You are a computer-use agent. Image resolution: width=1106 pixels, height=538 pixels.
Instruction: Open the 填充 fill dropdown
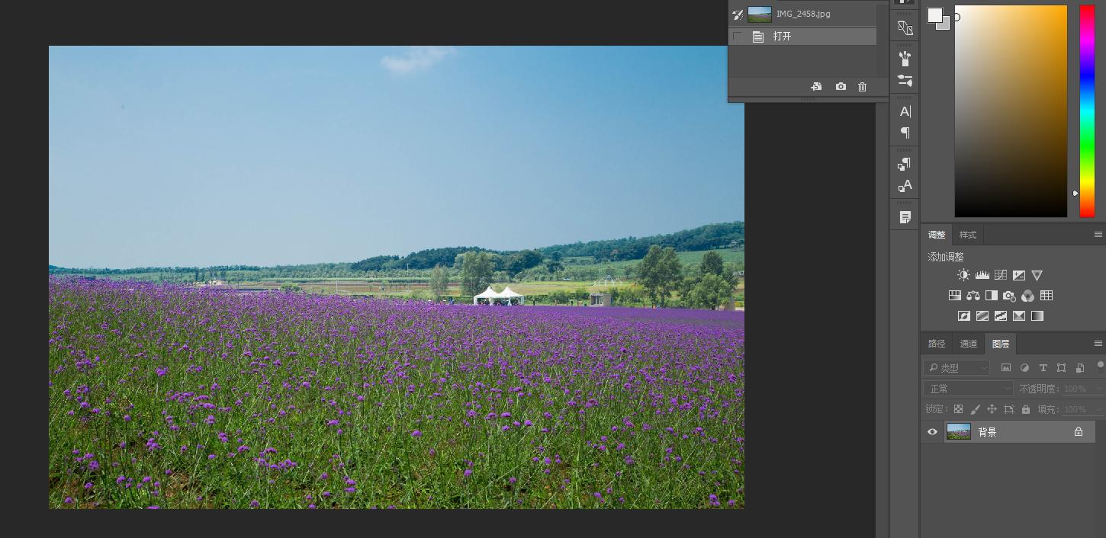(1098, 409)
